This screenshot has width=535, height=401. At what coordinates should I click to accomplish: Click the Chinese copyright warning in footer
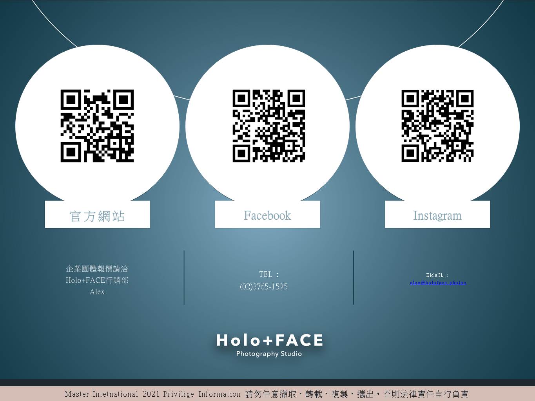[357, 394]
